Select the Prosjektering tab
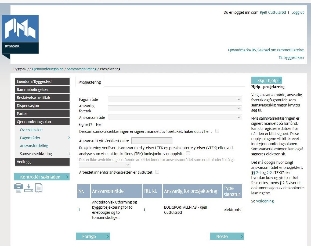Screen dimensions: 311x246 tap(90, 82)
